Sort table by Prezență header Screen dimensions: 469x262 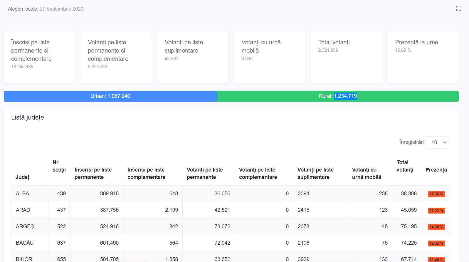click(x=436, y=170)
